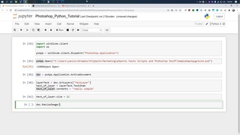Click the layerText TextLayer code cell
Screen dimensions: 240x135
128,86
